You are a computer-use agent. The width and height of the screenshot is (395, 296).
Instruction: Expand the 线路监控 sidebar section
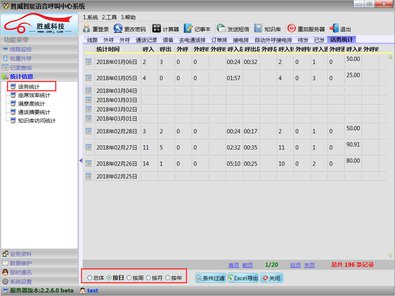pos(21,49)
